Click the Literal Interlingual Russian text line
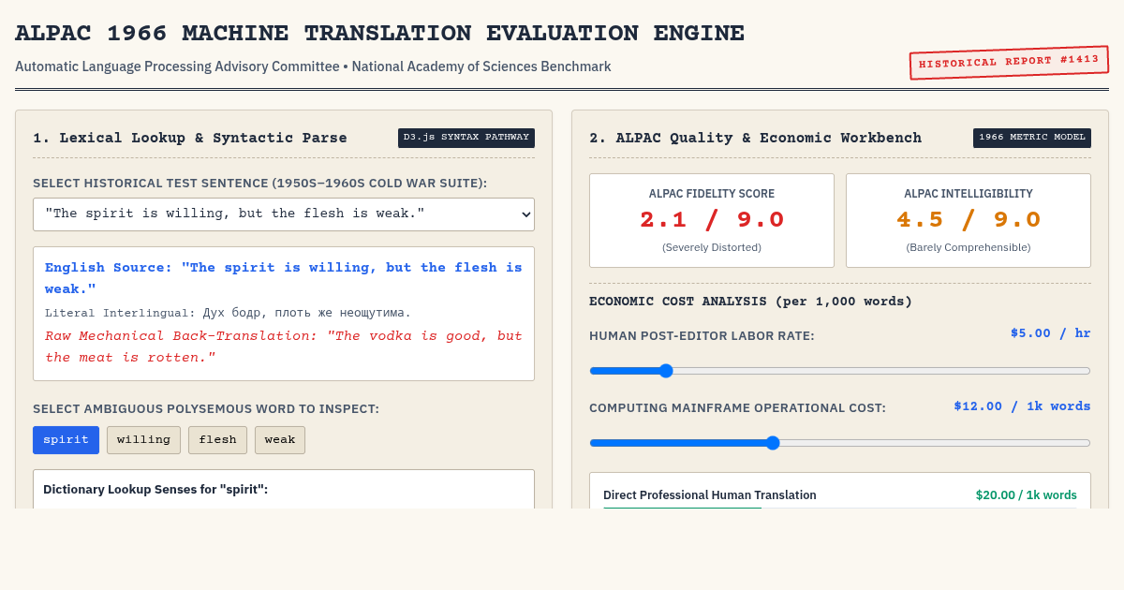Screen dimensions: 1124x590 tap(228, 313)
